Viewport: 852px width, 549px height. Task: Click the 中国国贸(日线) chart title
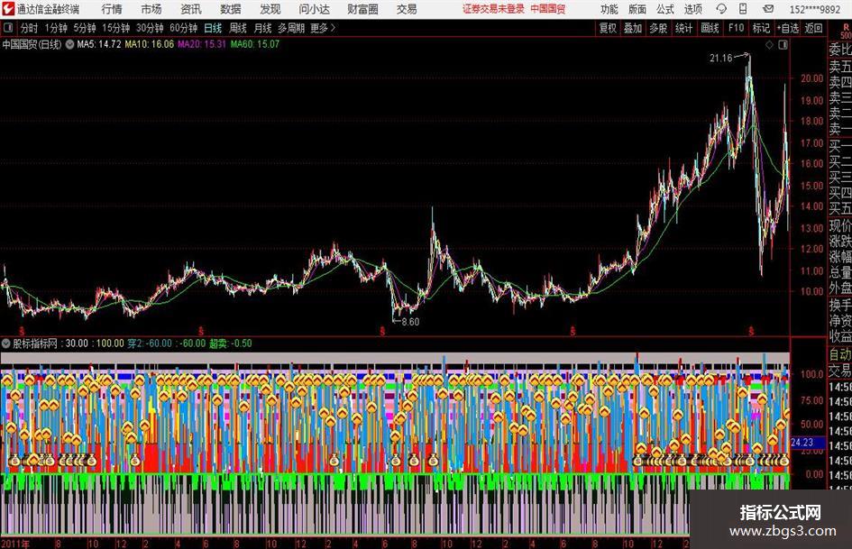[32, 44]
